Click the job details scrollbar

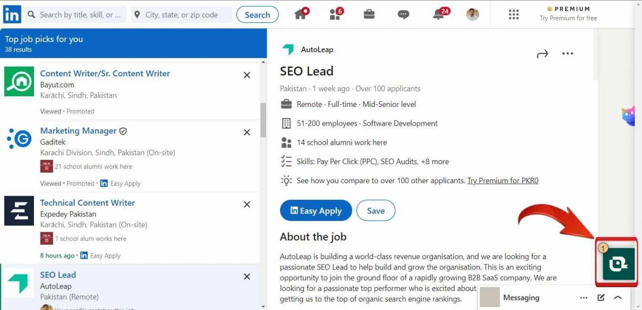pyautogui.click(x=595, y=54)
